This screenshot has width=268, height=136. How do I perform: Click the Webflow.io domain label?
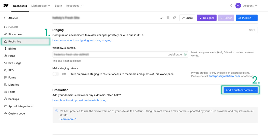pyautogui.click(x=64, y=48)
